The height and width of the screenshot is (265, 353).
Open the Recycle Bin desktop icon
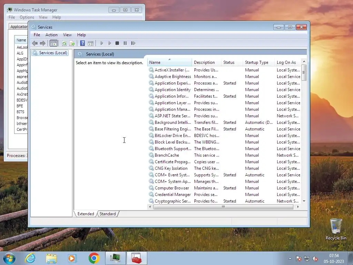336,229
